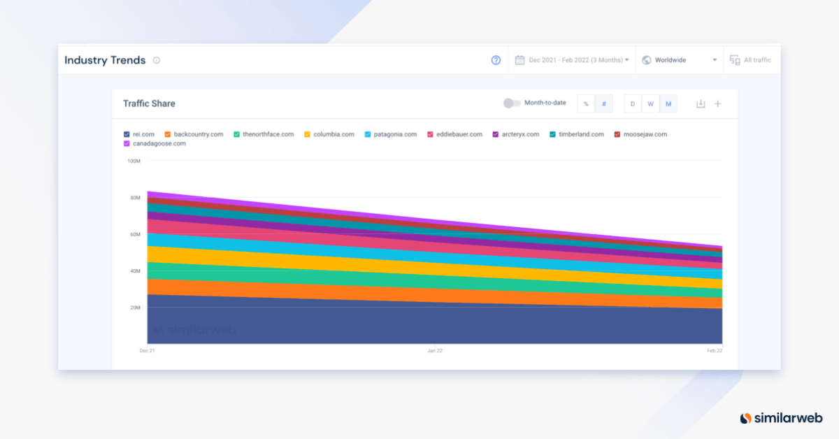The width and height of the screenshot is (839, 439).
Task: Click the 60M y-axis label
Action: 135,234
